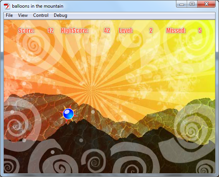Click the Level label
The image size is (219, 177).
[126, 31]
